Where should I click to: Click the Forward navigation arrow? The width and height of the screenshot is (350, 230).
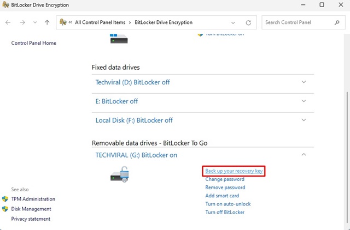point(22,22)
